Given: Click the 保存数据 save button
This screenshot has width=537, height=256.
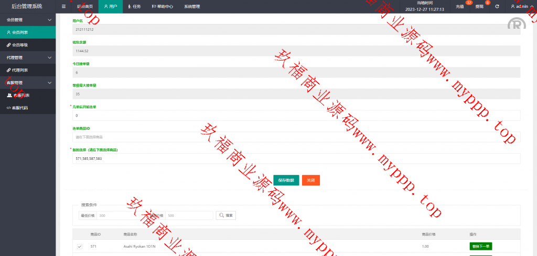Looking at the screenshot, I should point(286,180).
